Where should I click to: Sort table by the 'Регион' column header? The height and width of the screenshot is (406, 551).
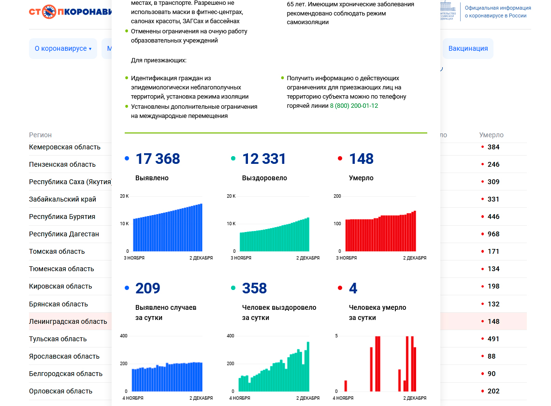(41, 135)
